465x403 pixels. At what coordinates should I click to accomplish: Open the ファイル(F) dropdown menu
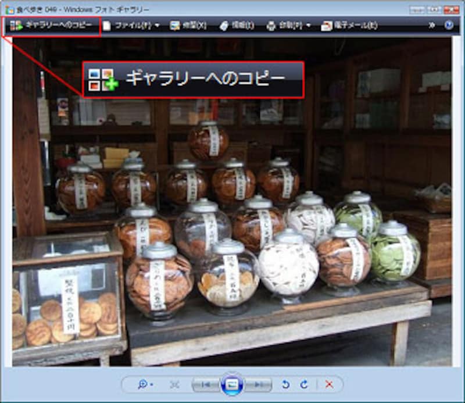(x=131, y=26)
